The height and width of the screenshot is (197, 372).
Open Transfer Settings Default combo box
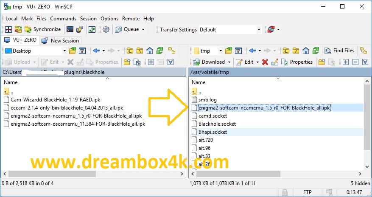pos(230,30)
